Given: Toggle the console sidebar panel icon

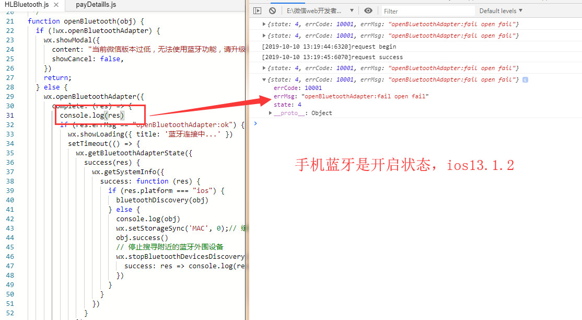Looking at the screenshot, I should pyautogui.click(x=257, y=11).
